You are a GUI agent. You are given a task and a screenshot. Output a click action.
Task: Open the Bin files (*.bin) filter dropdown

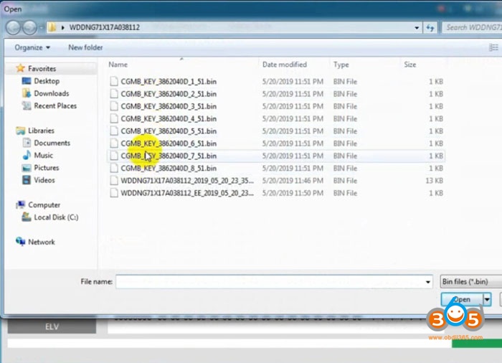471,282
